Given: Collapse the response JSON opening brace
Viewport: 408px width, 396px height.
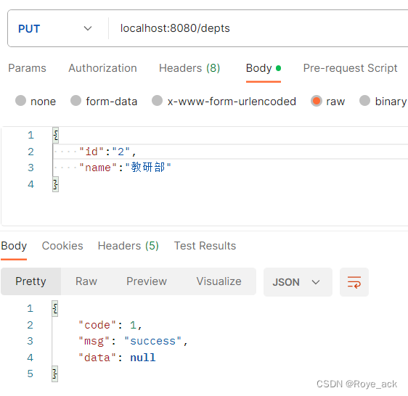Looking at the screenshot, I should (x=54, y=308).
